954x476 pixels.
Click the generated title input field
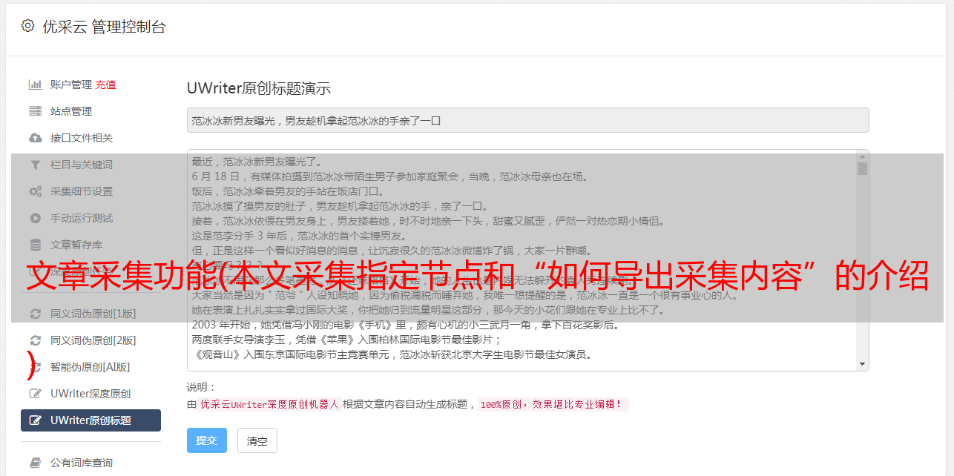527,120
